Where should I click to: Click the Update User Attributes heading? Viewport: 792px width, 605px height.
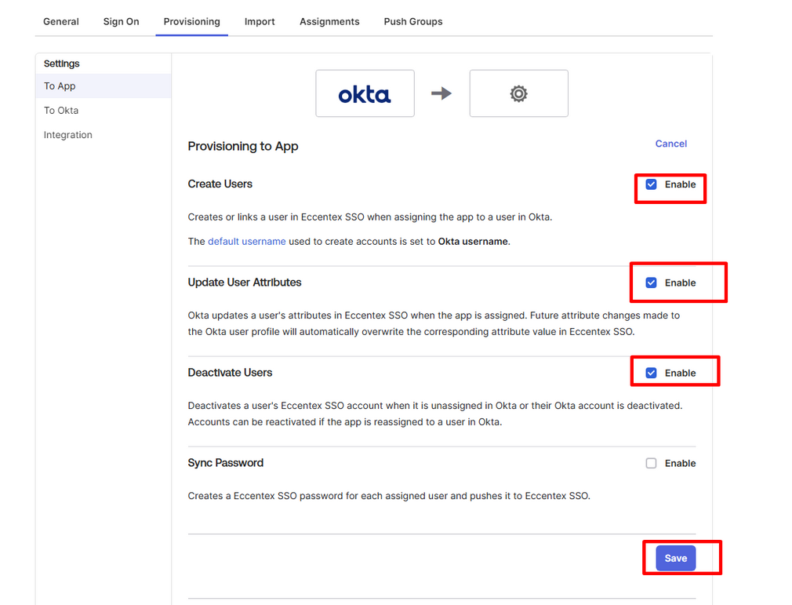click(245, 282)
